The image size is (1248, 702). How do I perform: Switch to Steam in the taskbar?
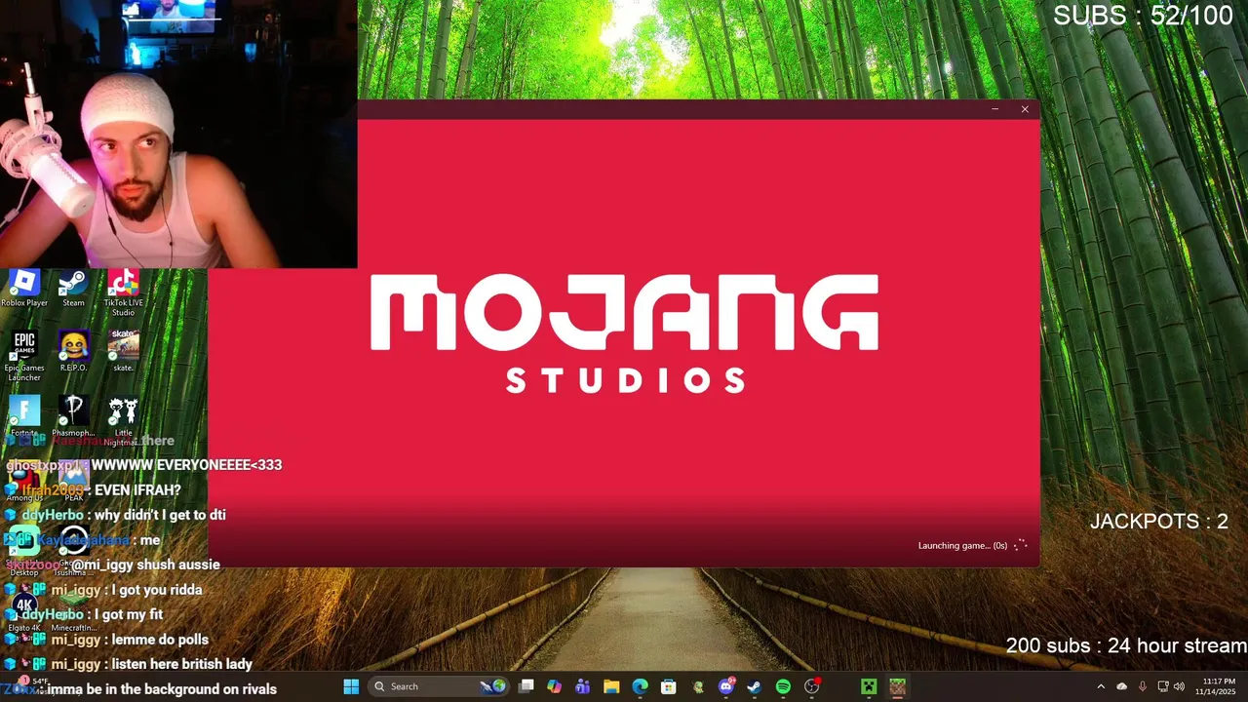(x=754, y=686)
